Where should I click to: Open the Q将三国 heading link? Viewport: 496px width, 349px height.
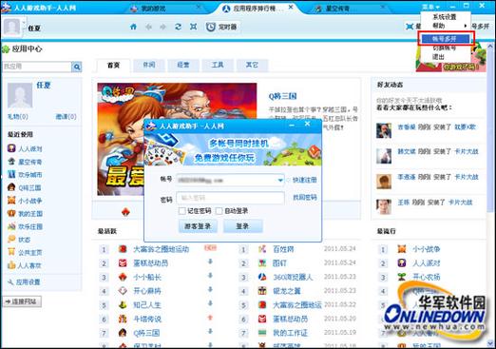(282, 96)
